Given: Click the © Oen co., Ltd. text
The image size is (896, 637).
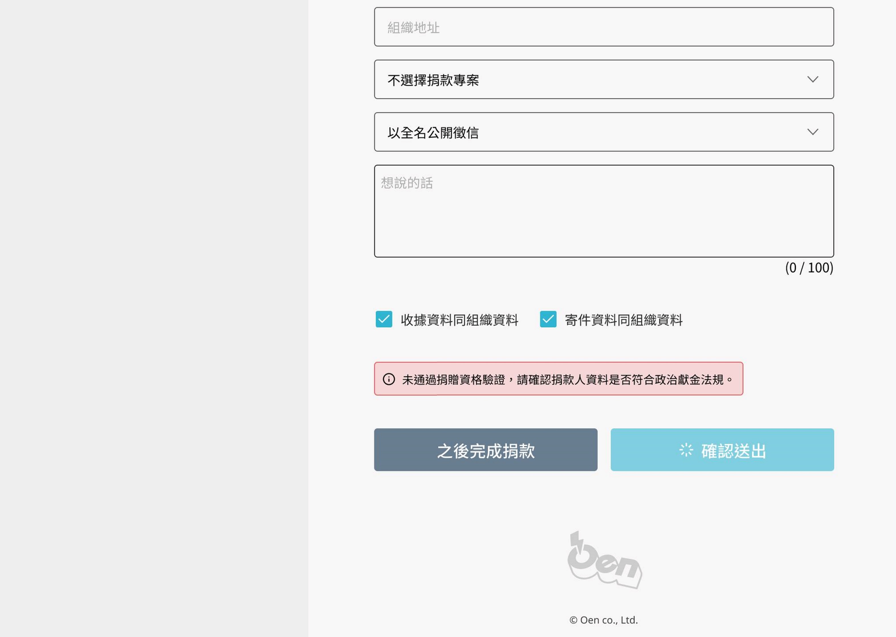Looking at the screenshot, I should (x=604, y=620).
